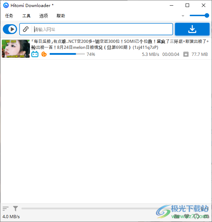The image size is (212, 222).
Task: Select the 每日瓜榜 download task title
Action: click(x=120, y=44)
